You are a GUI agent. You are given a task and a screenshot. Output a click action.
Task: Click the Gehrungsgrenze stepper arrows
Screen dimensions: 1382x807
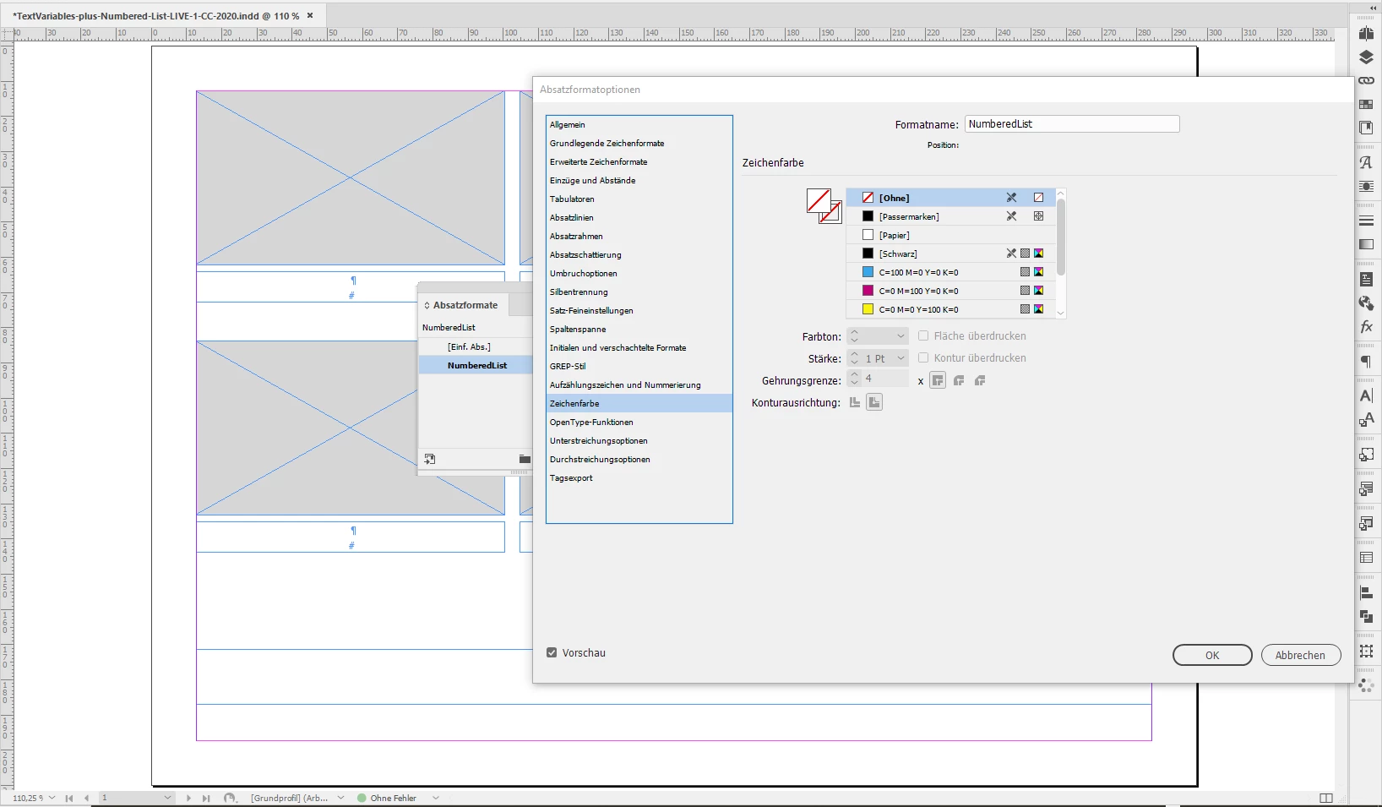pos(854,379)
